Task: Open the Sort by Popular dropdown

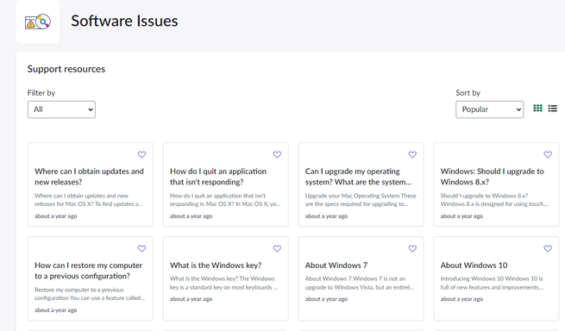Action: pyautogui.click(x=489, y=109)
